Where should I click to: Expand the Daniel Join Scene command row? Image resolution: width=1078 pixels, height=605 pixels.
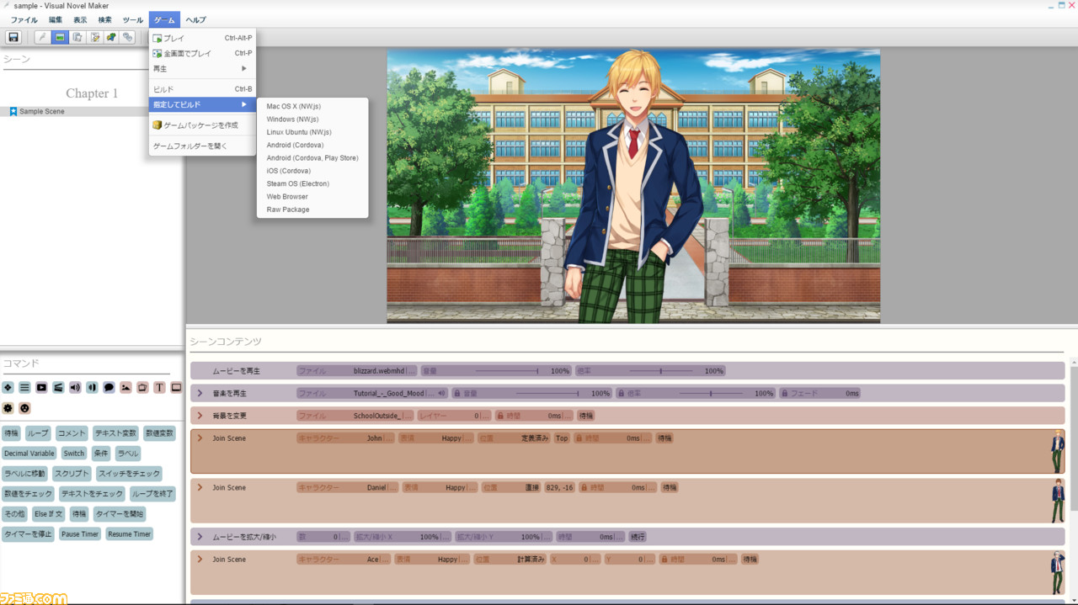(x=200, y=487)
